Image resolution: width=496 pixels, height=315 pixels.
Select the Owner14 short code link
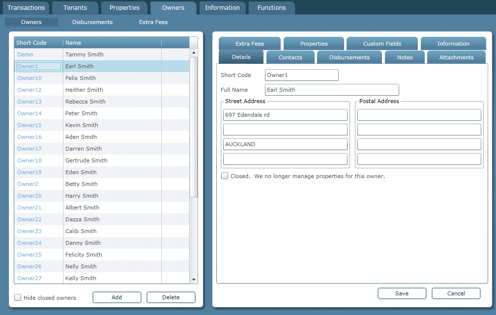[x=29, y=113]
